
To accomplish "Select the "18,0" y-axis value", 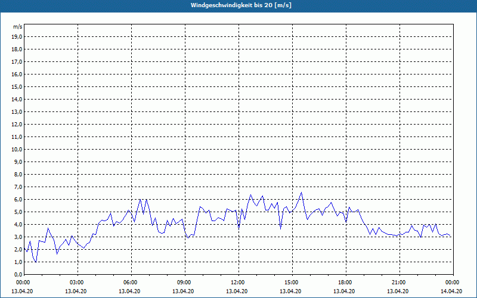I will 17,49.
